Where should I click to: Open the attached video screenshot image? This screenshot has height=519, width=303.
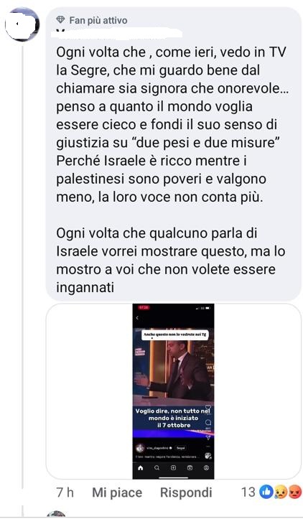(173, 391)
